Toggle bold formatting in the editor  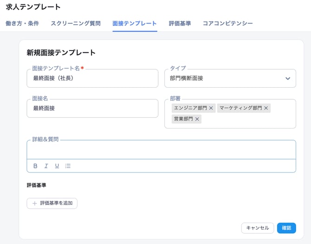pos(35,166)
